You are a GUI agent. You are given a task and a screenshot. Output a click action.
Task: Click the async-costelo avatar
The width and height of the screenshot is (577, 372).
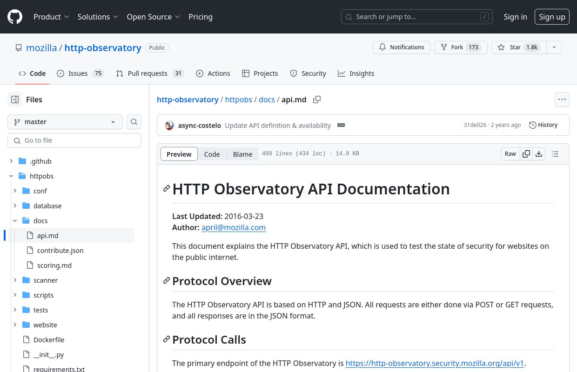pyautogui.click(x=169, y=125)
